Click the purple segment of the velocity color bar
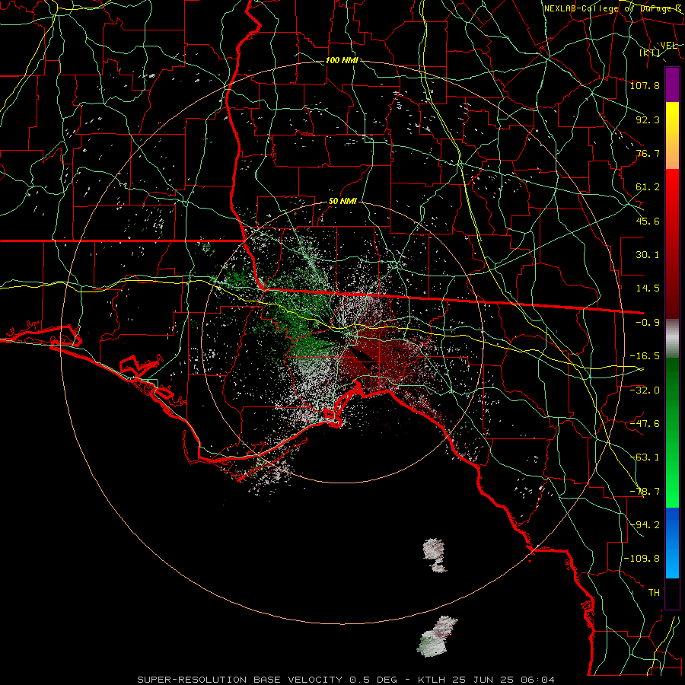Viewport: 685px width, 685px height. pyautogui.click(x=672, y=84)
